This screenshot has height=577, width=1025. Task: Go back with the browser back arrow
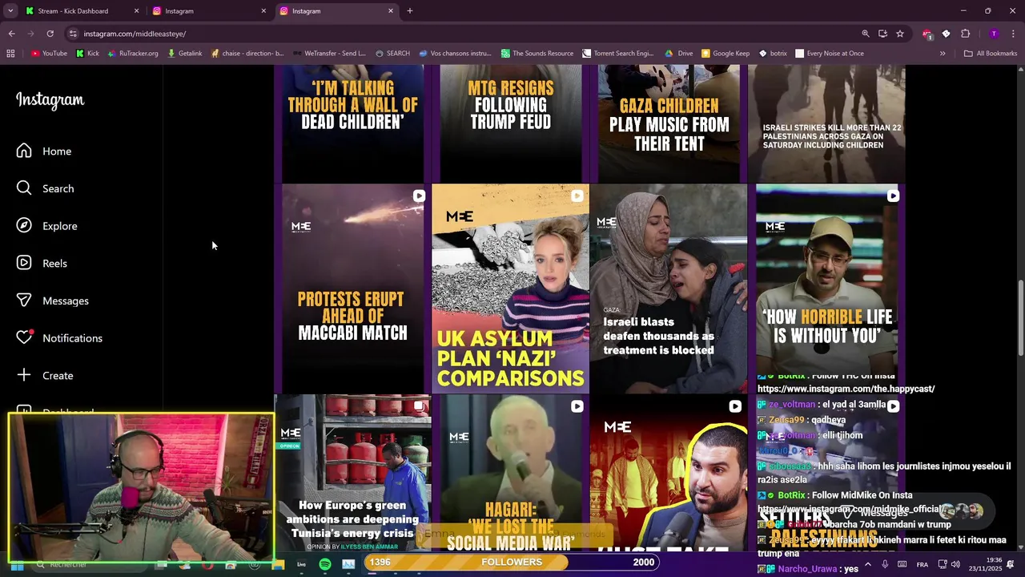pos(11,34)
